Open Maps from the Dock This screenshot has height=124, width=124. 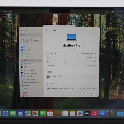tap(28, 113)
